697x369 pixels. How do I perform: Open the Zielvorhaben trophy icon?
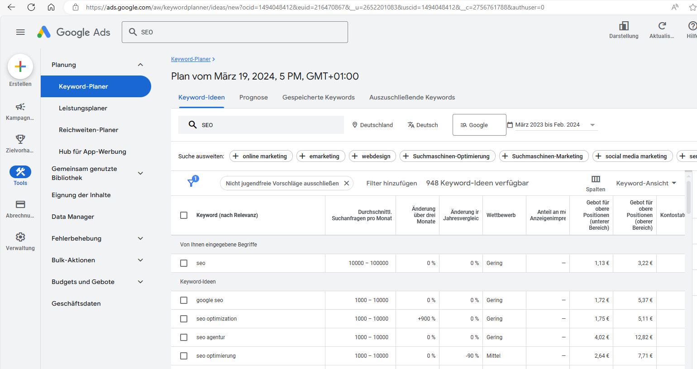[x=20, y=139]
